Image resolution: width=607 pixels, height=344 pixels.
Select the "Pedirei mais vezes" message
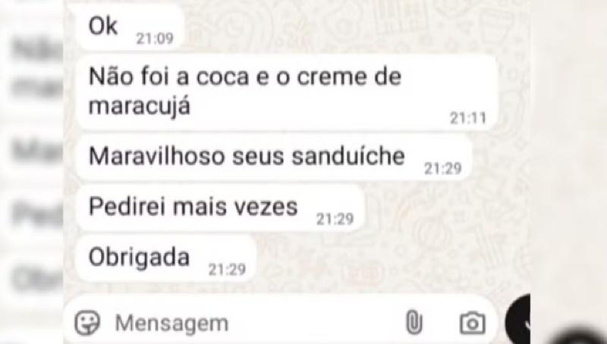pos(220,208)
